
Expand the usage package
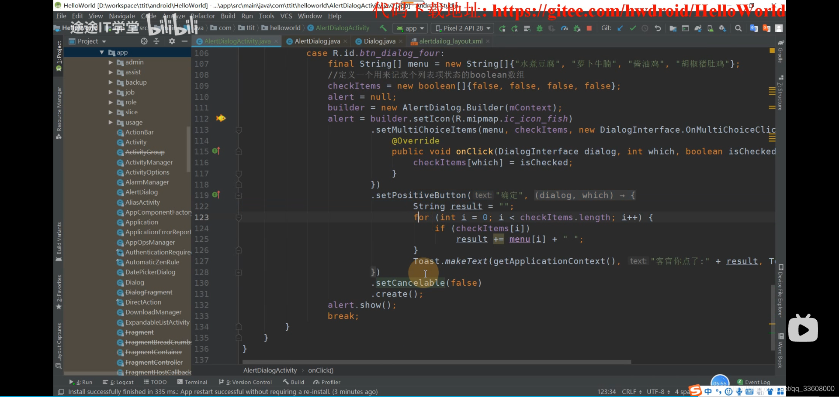(111, 123)
